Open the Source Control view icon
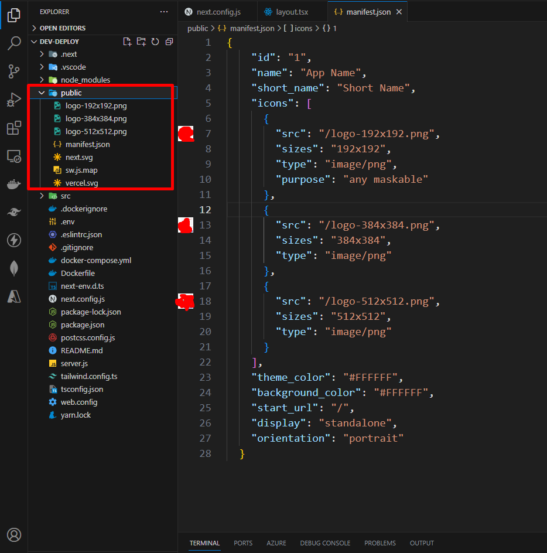 click(13, 71)
